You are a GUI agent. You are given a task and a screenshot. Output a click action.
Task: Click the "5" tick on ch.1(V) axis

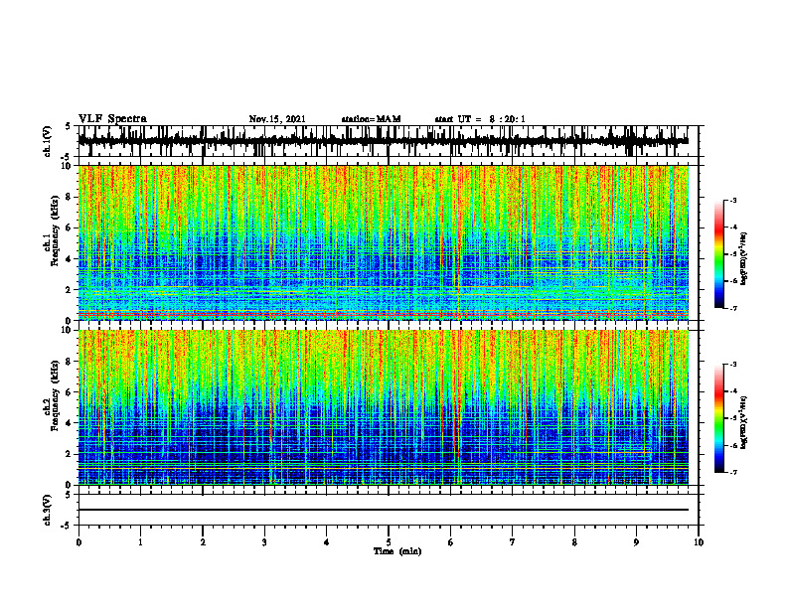[x=68, y=126]
